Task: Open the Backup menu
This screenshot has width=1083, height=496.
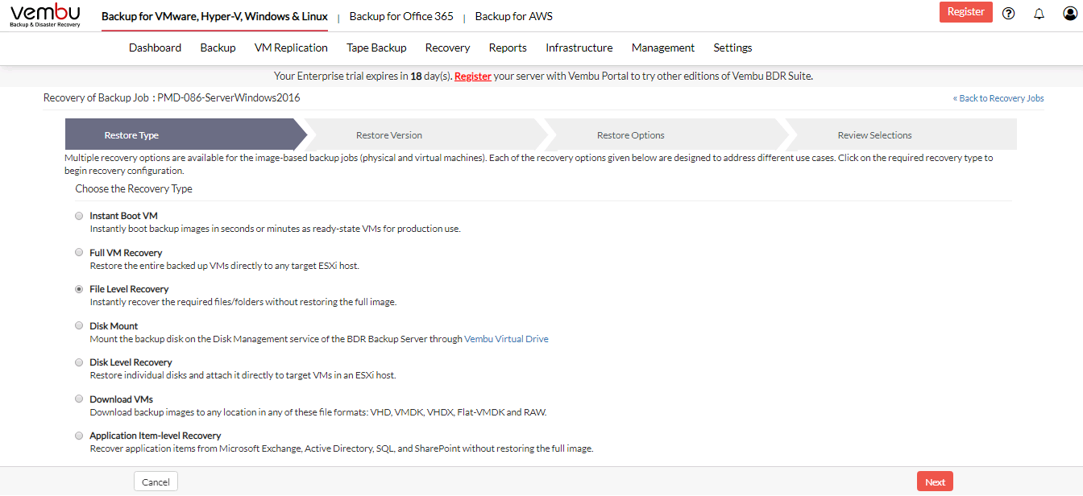Action: (x=218, y=48)
